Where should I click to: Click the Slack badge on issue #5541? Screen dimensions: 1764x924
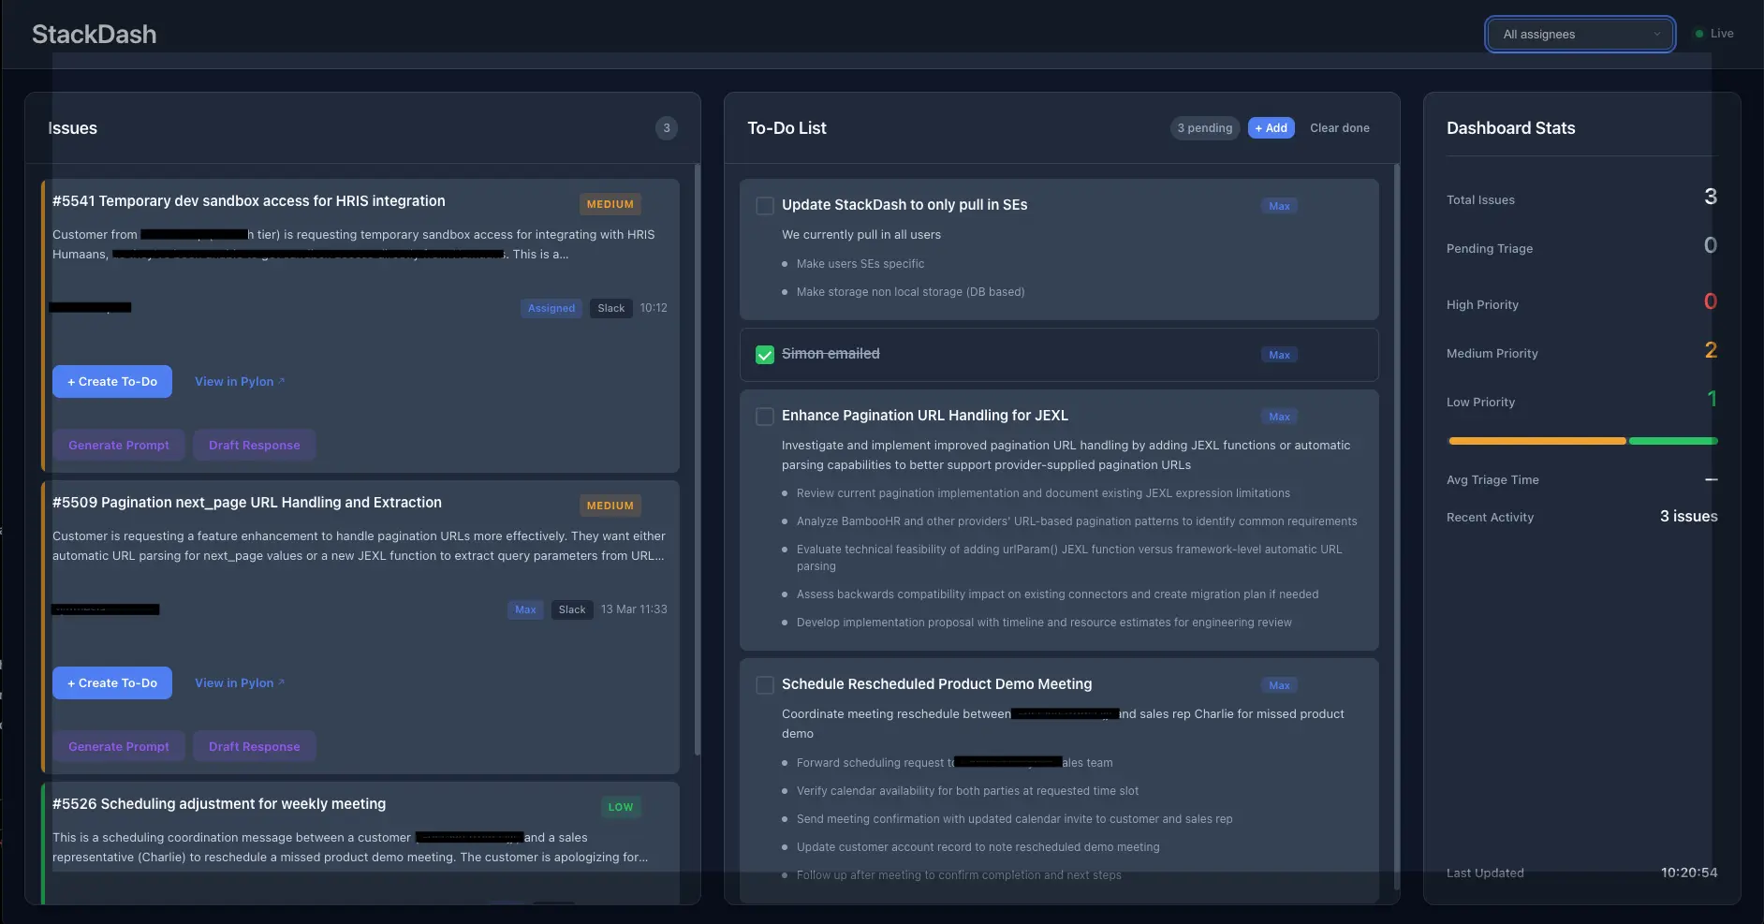point(610,308)
